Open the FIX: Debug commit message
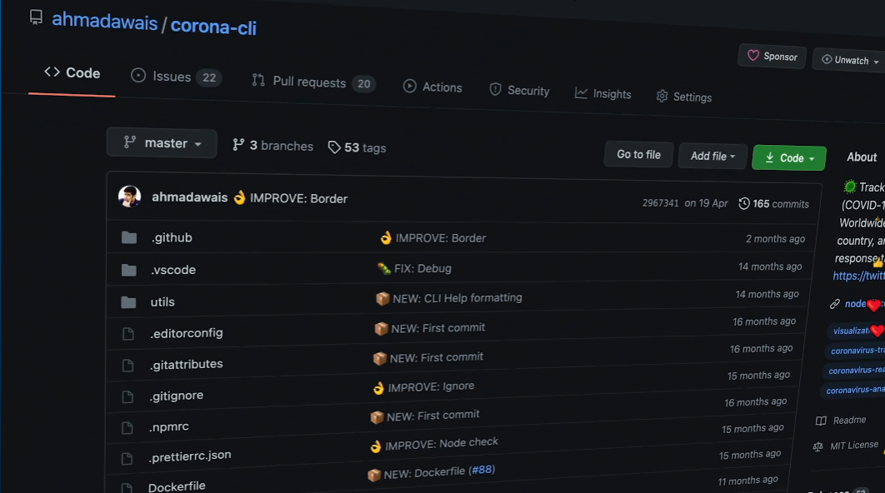 coord(422,268)
